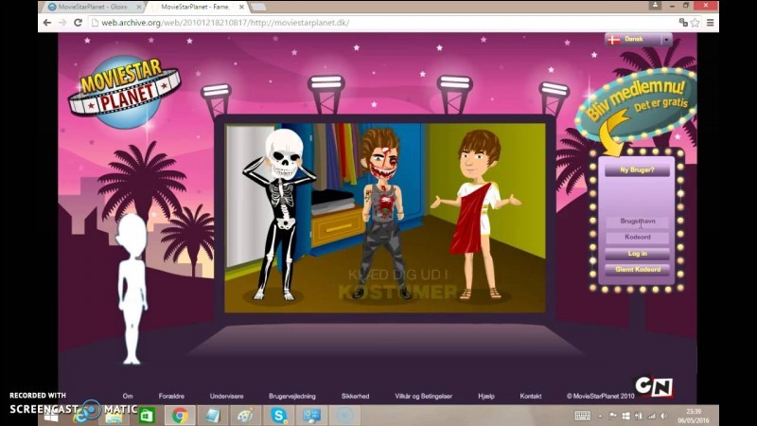Open the Sikkerhed footer link

[356, 396]
